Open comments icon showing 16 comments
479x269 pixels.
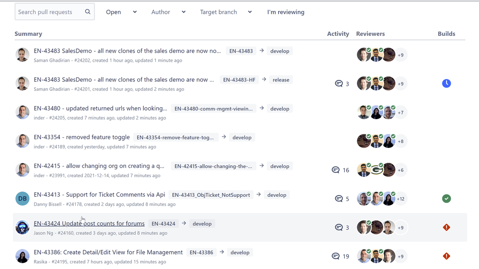[336, 170]
